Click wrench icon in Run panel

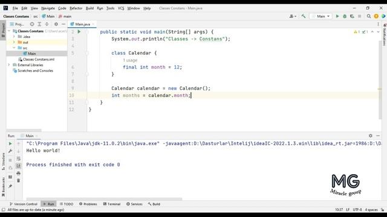[10, 151]
